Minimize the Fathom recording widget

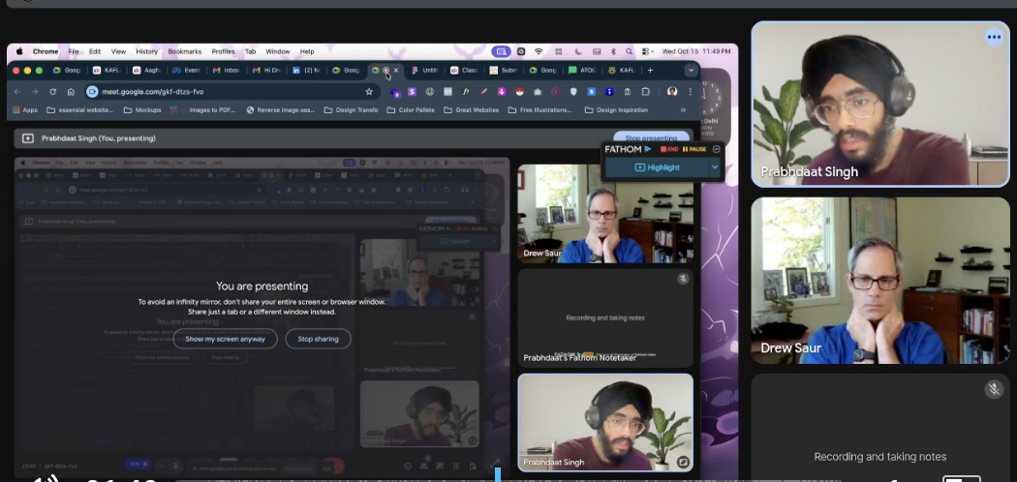[716, 149]
